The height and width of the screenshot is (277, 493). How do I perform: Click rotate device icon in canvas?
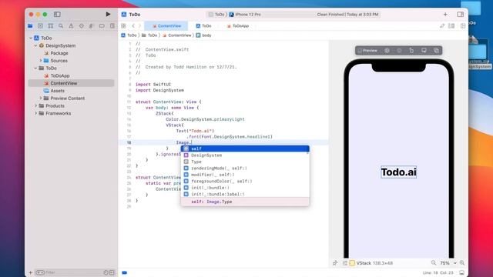[x=411, y=51]
